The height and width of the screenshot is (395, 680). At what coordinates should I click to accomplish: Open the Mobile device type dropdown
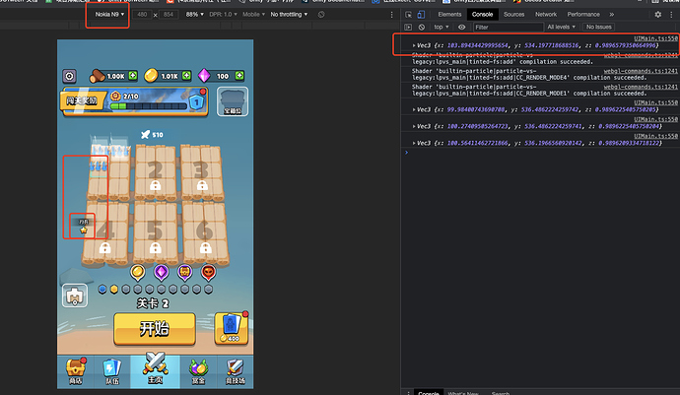(253, 15)
